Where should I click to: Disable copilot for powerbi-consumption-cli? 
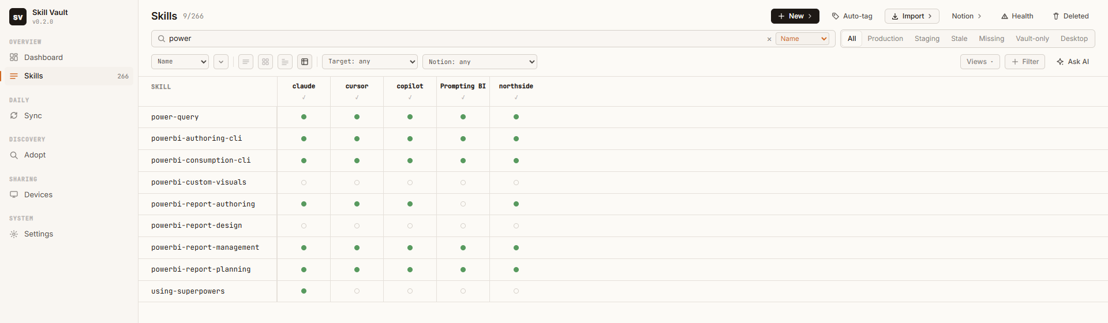pyautogui.click(x=410, y=161)
